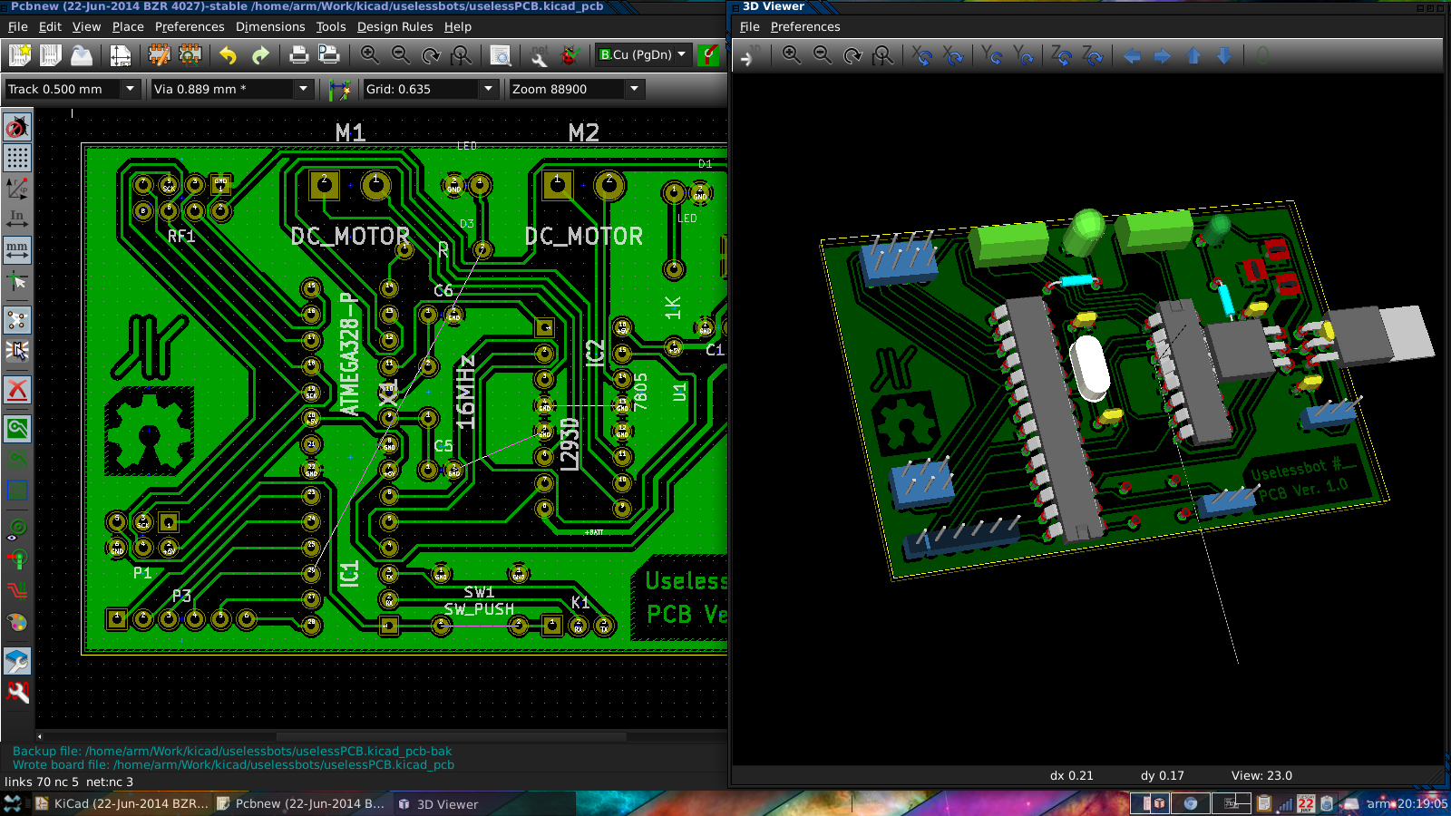Open the module viewer icon
This screenshot has height=816, width=1451.
click(190, 55)
